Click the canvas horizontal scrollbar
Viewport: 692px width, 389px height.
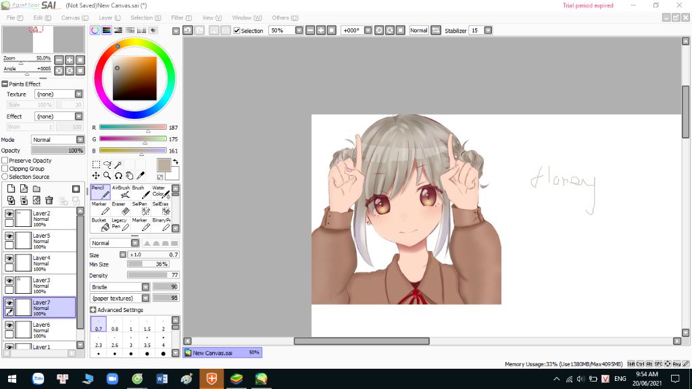pos(362,341)
